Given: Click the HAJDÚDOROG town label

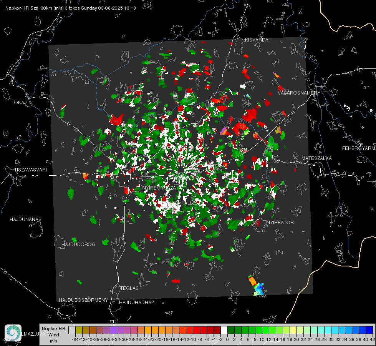Looking at the screenshot, I should point(78,245).
